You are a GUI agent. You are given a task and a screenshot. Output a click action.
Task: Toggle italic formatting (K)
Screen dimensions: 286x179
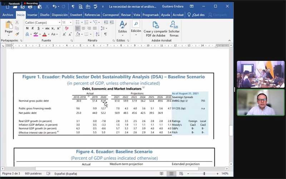click(x=33, y=28)
